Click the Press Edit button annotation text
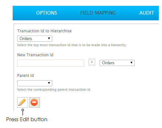The image size is (162, 128). (x=27, y=120)
